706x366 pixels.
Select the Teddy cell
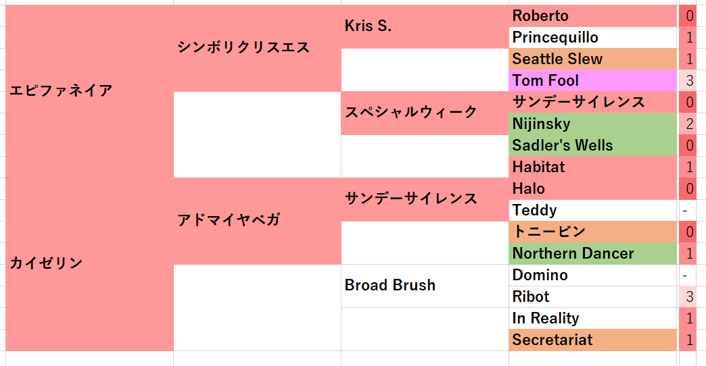click(592, 210)
